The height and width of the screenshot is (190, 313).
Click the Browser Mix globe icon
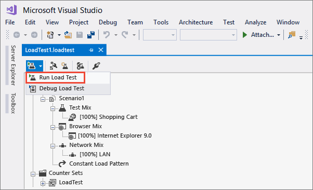(62, 127)
